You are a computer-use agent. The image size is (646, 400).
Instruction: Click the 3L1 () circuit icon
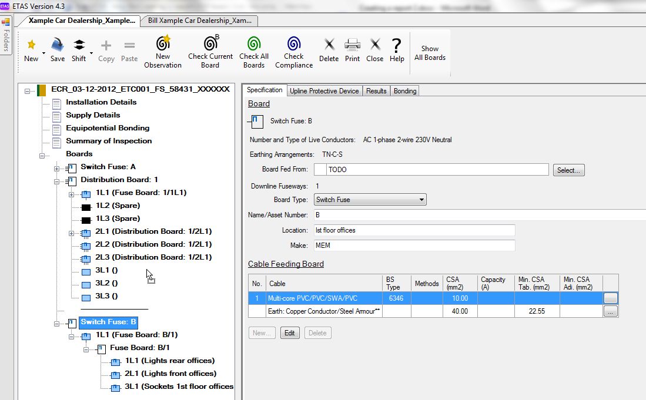coord(86,272)
